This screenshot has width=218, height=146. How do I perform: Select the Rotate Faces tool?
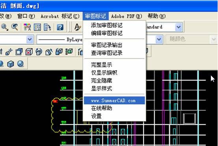39,52
